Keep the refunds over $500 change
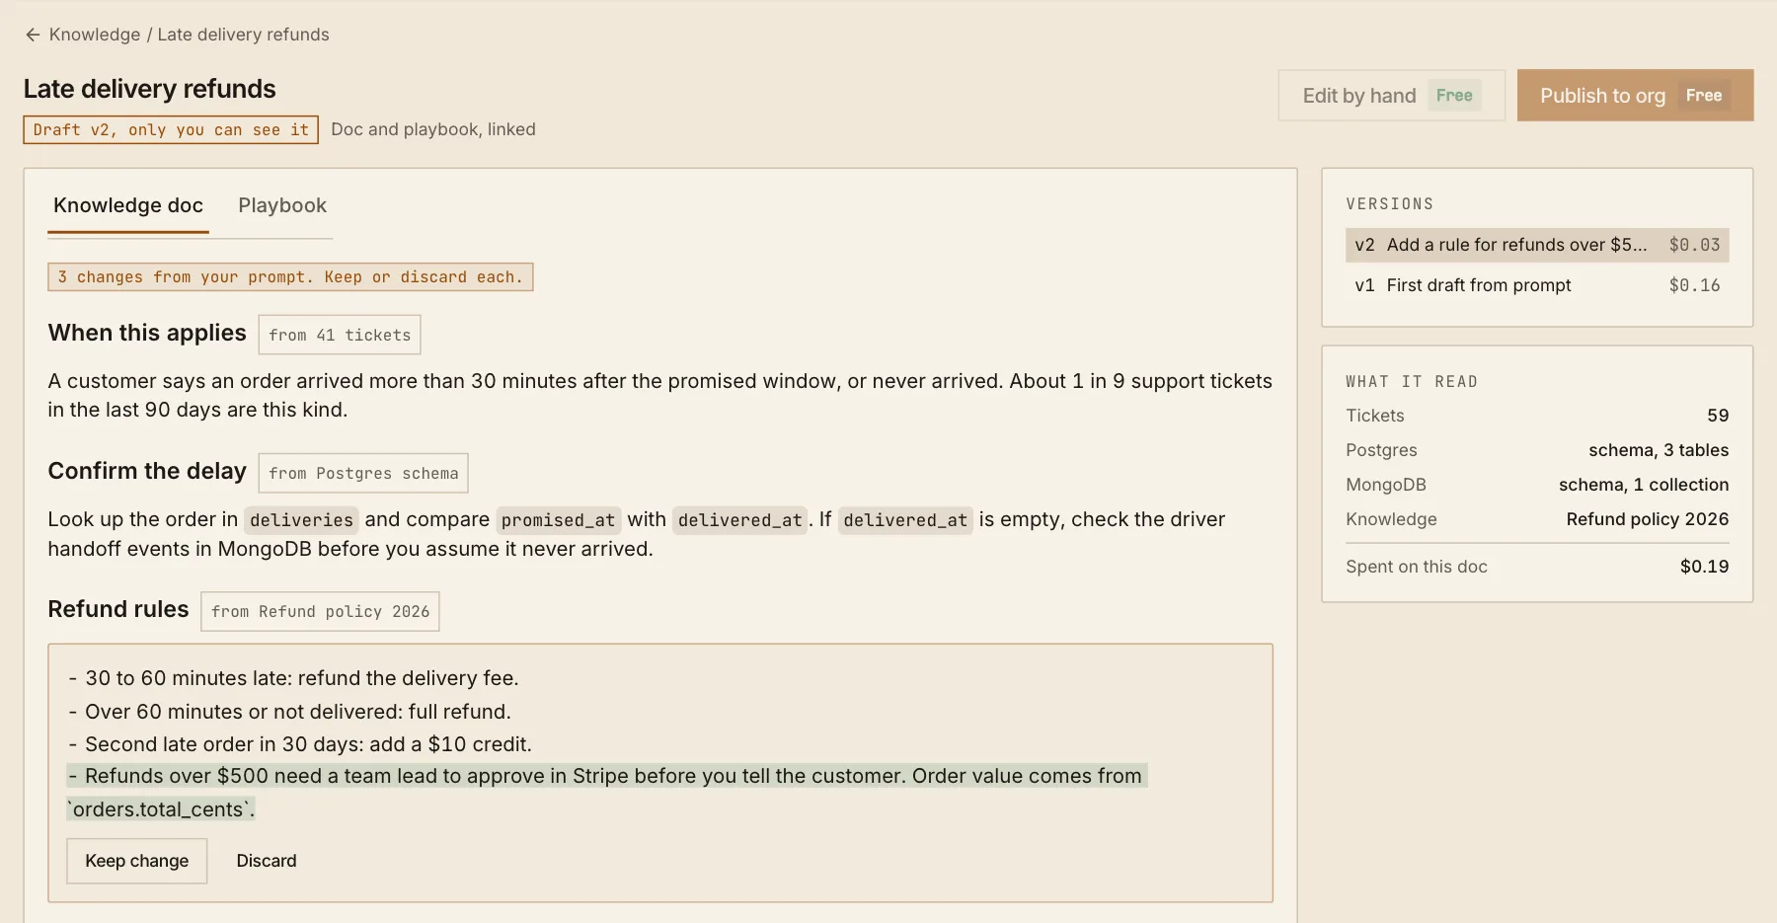This screenshot has width=1777, height=923. [137, 861]
